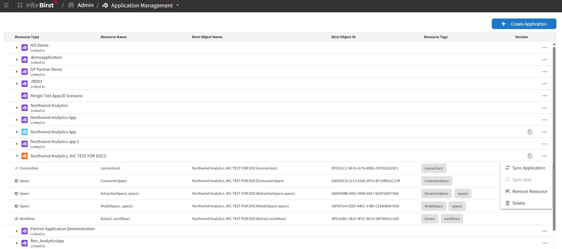Image resolution: width=562 pixels, height=249 pixels.
Task: Open more options for Northwind Analytics JHC TEST
Action: (545, 156)
